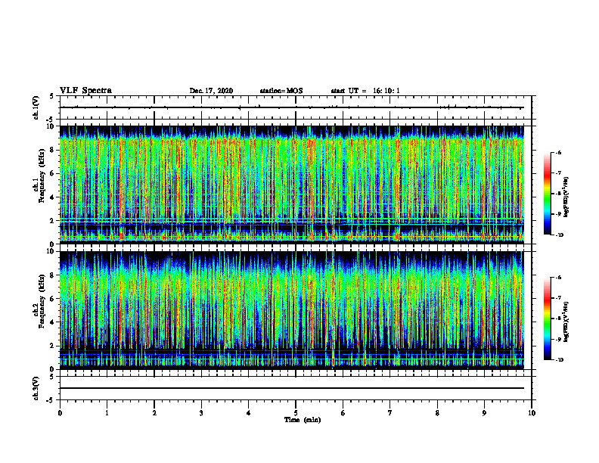Select the 'start UT = 16:10:1' text
The image size is (599, 463).
365,91
